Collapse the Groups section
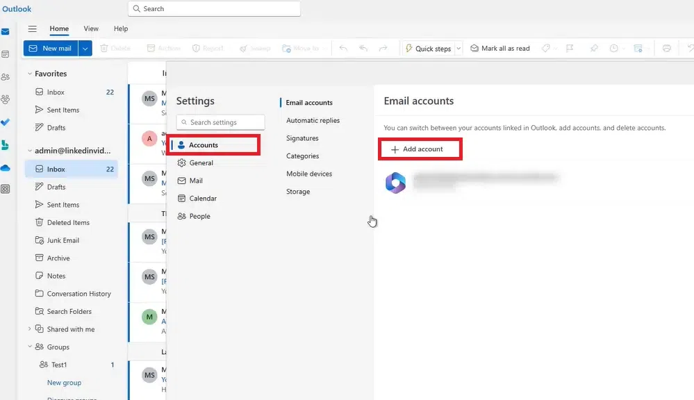694x400 pixels. (x=30, y=347)
